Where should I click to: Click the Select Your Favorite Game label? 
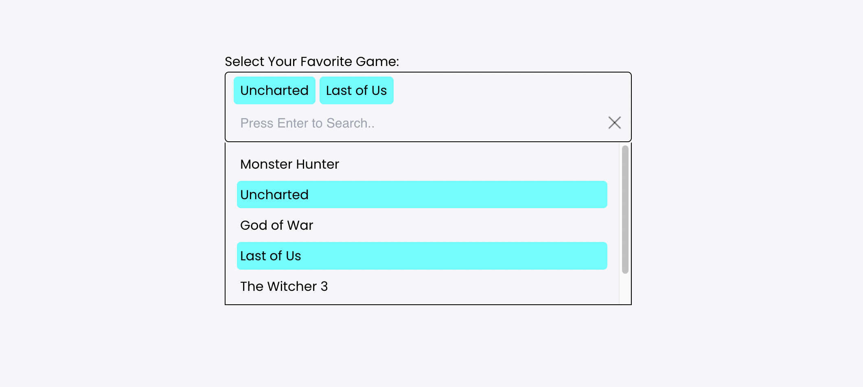[312, 62]
